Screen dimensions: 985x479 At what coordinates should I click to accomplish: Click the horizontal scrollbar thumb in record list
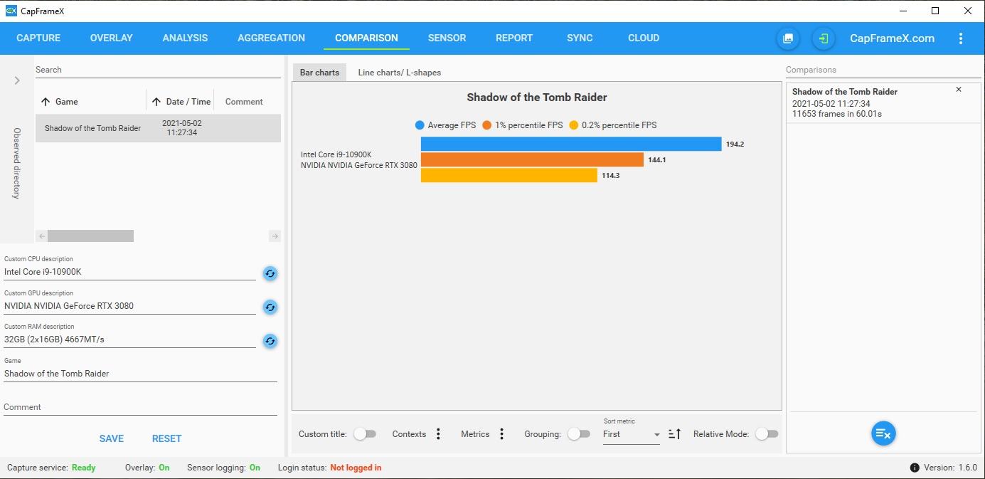pyautogui.click(x=90, y=236)
